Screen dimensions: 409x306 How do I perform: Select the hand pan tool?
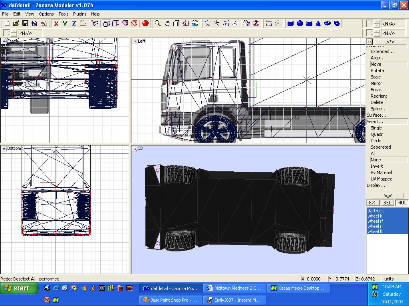coord(167,24)
